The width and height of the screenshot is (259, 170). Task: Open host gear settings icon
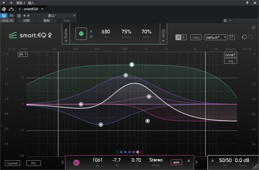tap(225, 20)
